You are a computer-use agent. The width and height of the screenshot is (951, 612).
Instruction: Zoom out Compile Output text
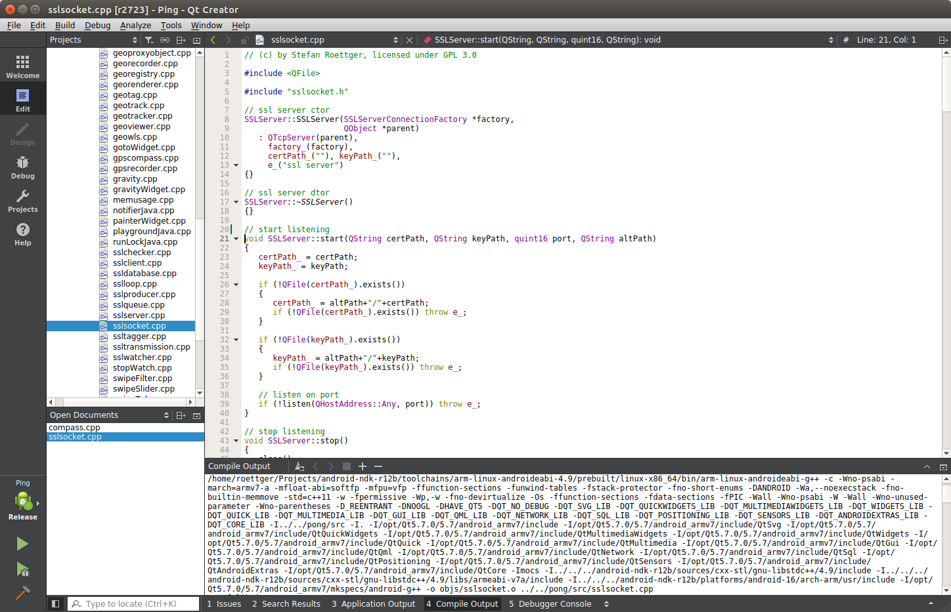[x=378, y=466]
